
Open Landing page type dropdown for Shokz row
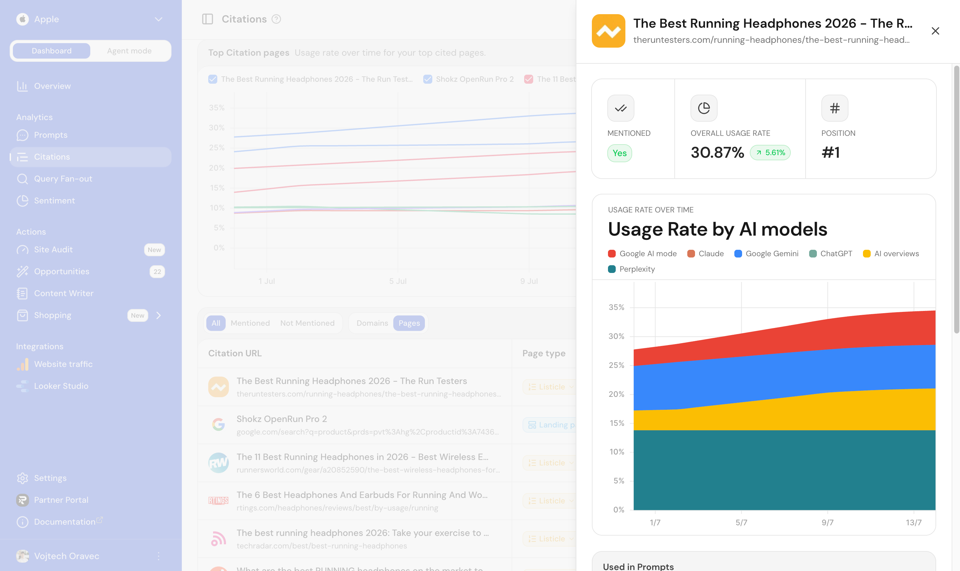tap(550, 425)
